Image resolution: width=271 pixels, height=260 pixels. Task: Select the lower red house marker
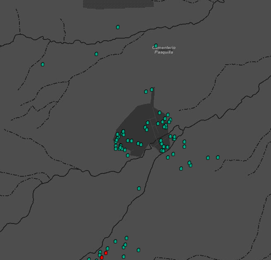click(x=102, y=257)
